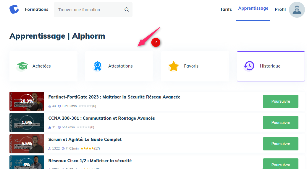
Task: Click the star rating of Fortinet-FortiGate course
Action: pyautogui.click(x=85, y=106)
